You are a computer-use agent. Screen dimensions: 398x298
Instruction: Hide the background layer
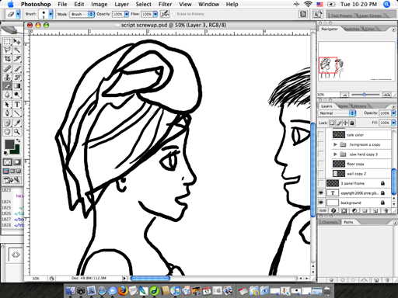321,203
